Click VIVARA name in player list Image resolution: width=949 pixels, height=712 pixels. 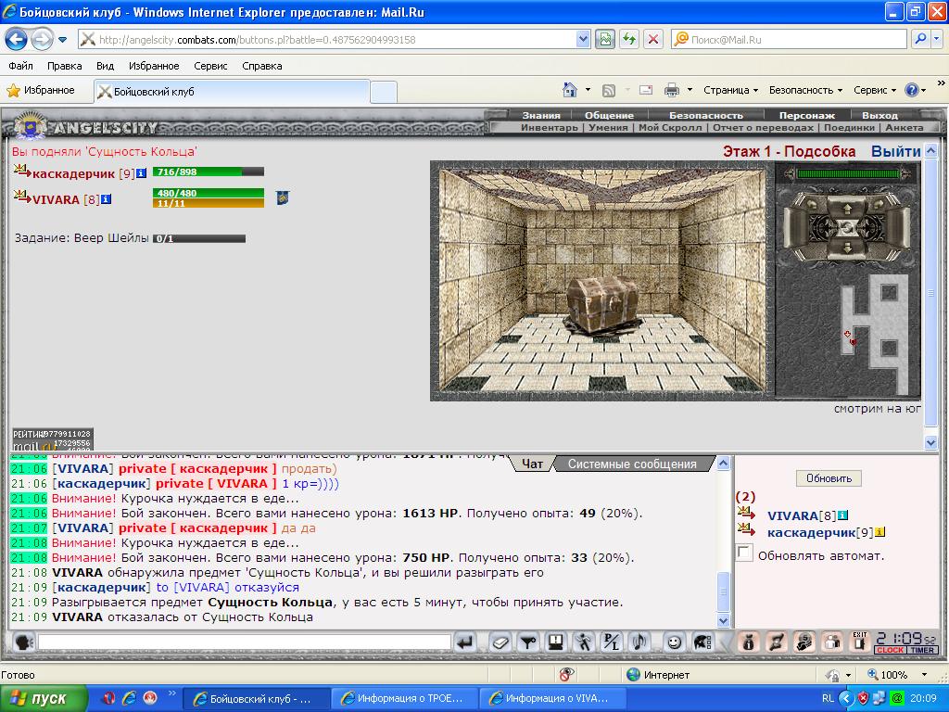[792, 515]
